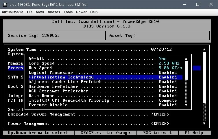
Task: Click the processor popup scroll-up arrow
Action: (186, 58)
